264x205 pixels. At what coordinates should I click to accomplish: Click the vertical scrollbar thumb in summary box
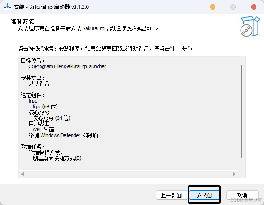pyautogui.click(x=241, y=111)
